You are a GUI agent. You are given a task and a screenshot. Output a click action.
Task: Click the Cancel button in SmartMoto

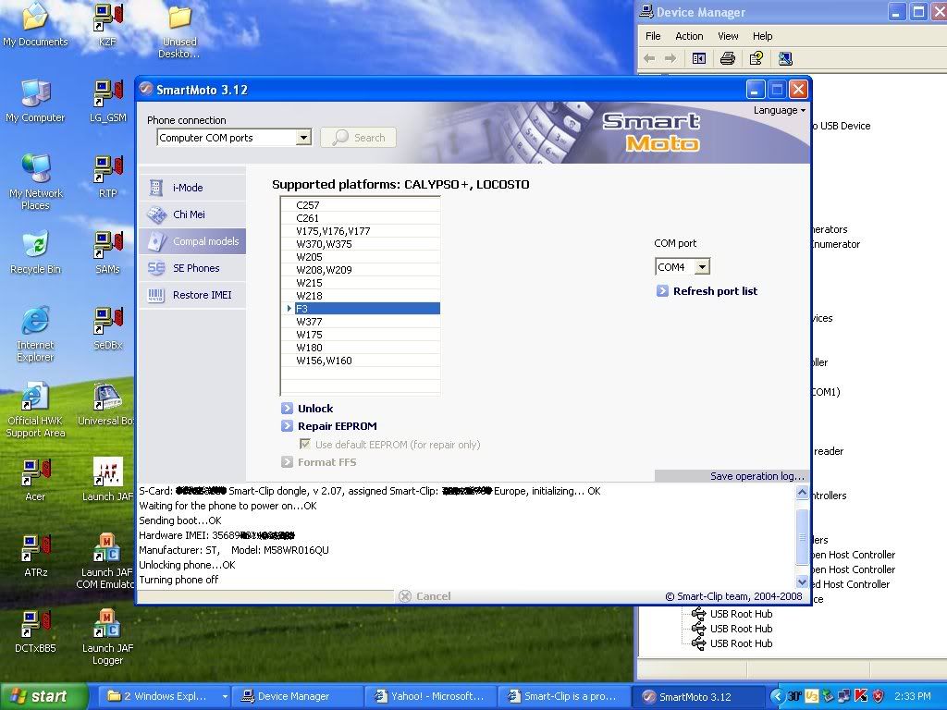(424, 596)
